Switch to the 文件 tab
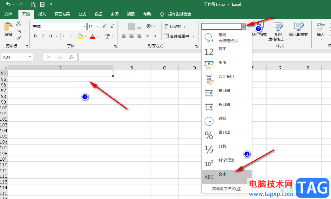This screenshot has height=199, width=331. (x=8, y=14)
